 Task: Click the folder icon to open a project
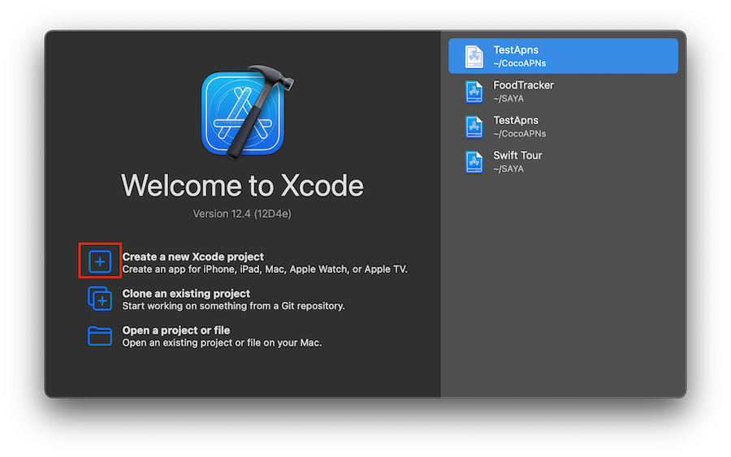(x=100, y=335)
